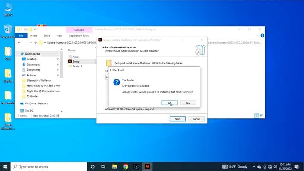The image size is (304, 171).
Task: Select the Setup file
Action: coord(76,61)
